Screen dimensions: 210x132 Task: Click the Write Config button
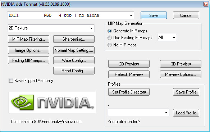[x=74, y=60]
